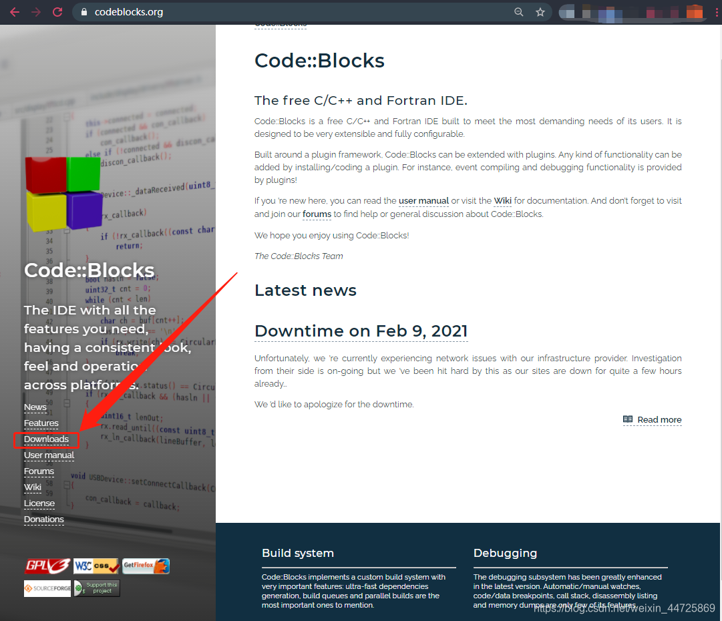Click the SourceForge badge
Image resolution: width=722 pixels, height=621 pixels.
point(47,588)
